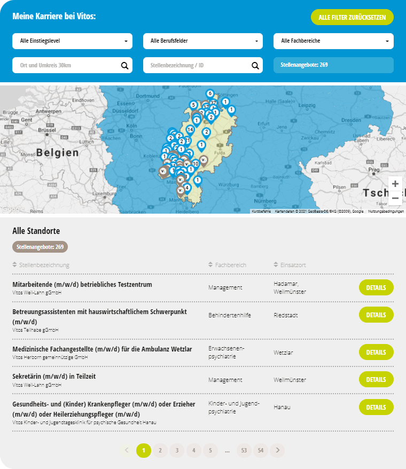Open the Alle Einstiegslevel dropdown
This screenshot has height=469, width=406.
coord(72,41)
